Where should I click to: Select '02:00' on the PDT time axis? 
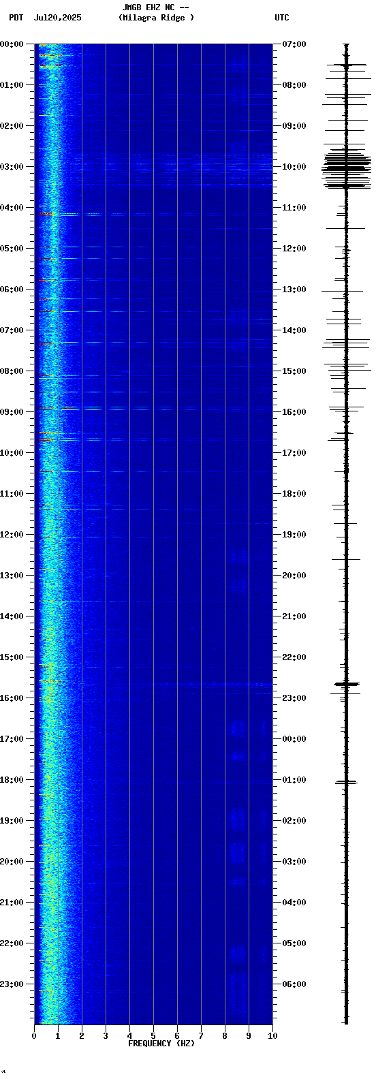click(x=12, y=126)
